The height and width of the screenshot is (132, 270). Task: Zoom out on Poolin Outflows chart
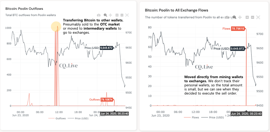tap(122, 15)
